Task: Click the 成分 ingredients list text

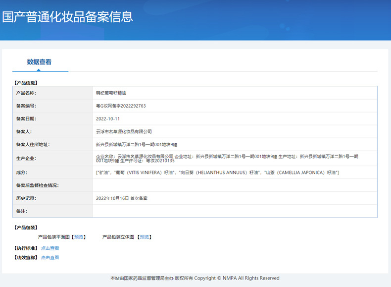Action: click(217, 172)
